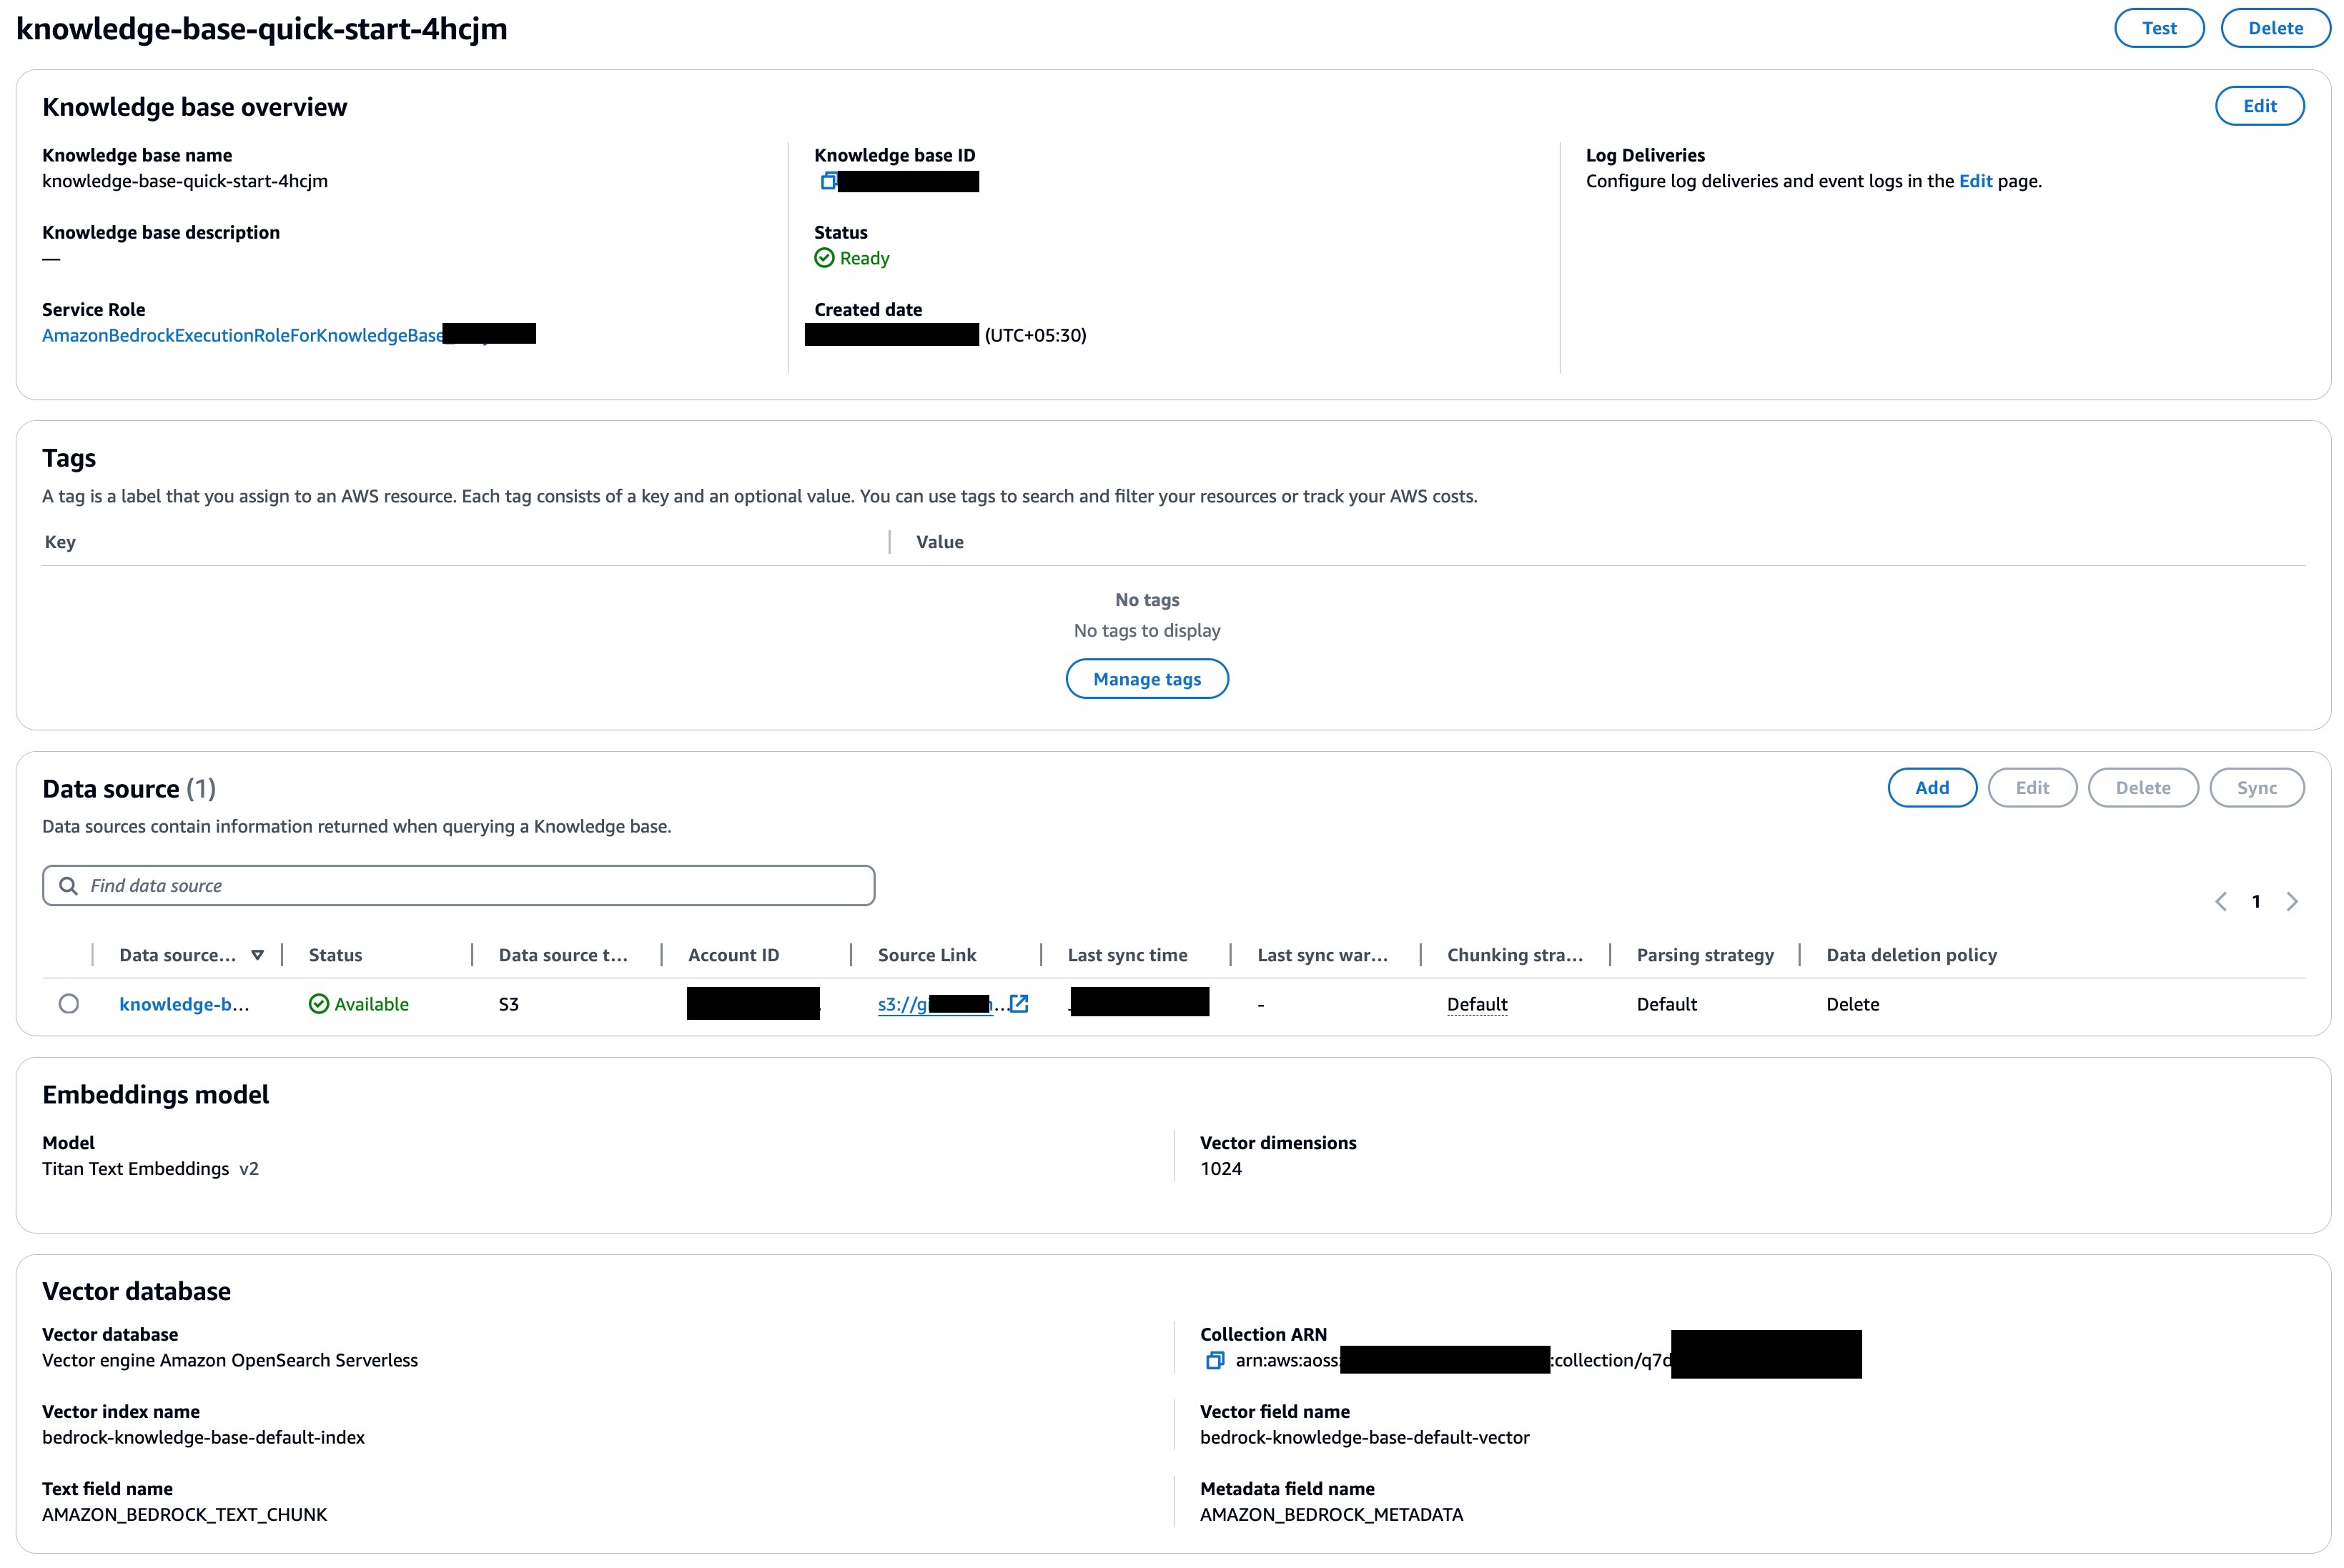Click the Source Link column header

tap(927, 955)
